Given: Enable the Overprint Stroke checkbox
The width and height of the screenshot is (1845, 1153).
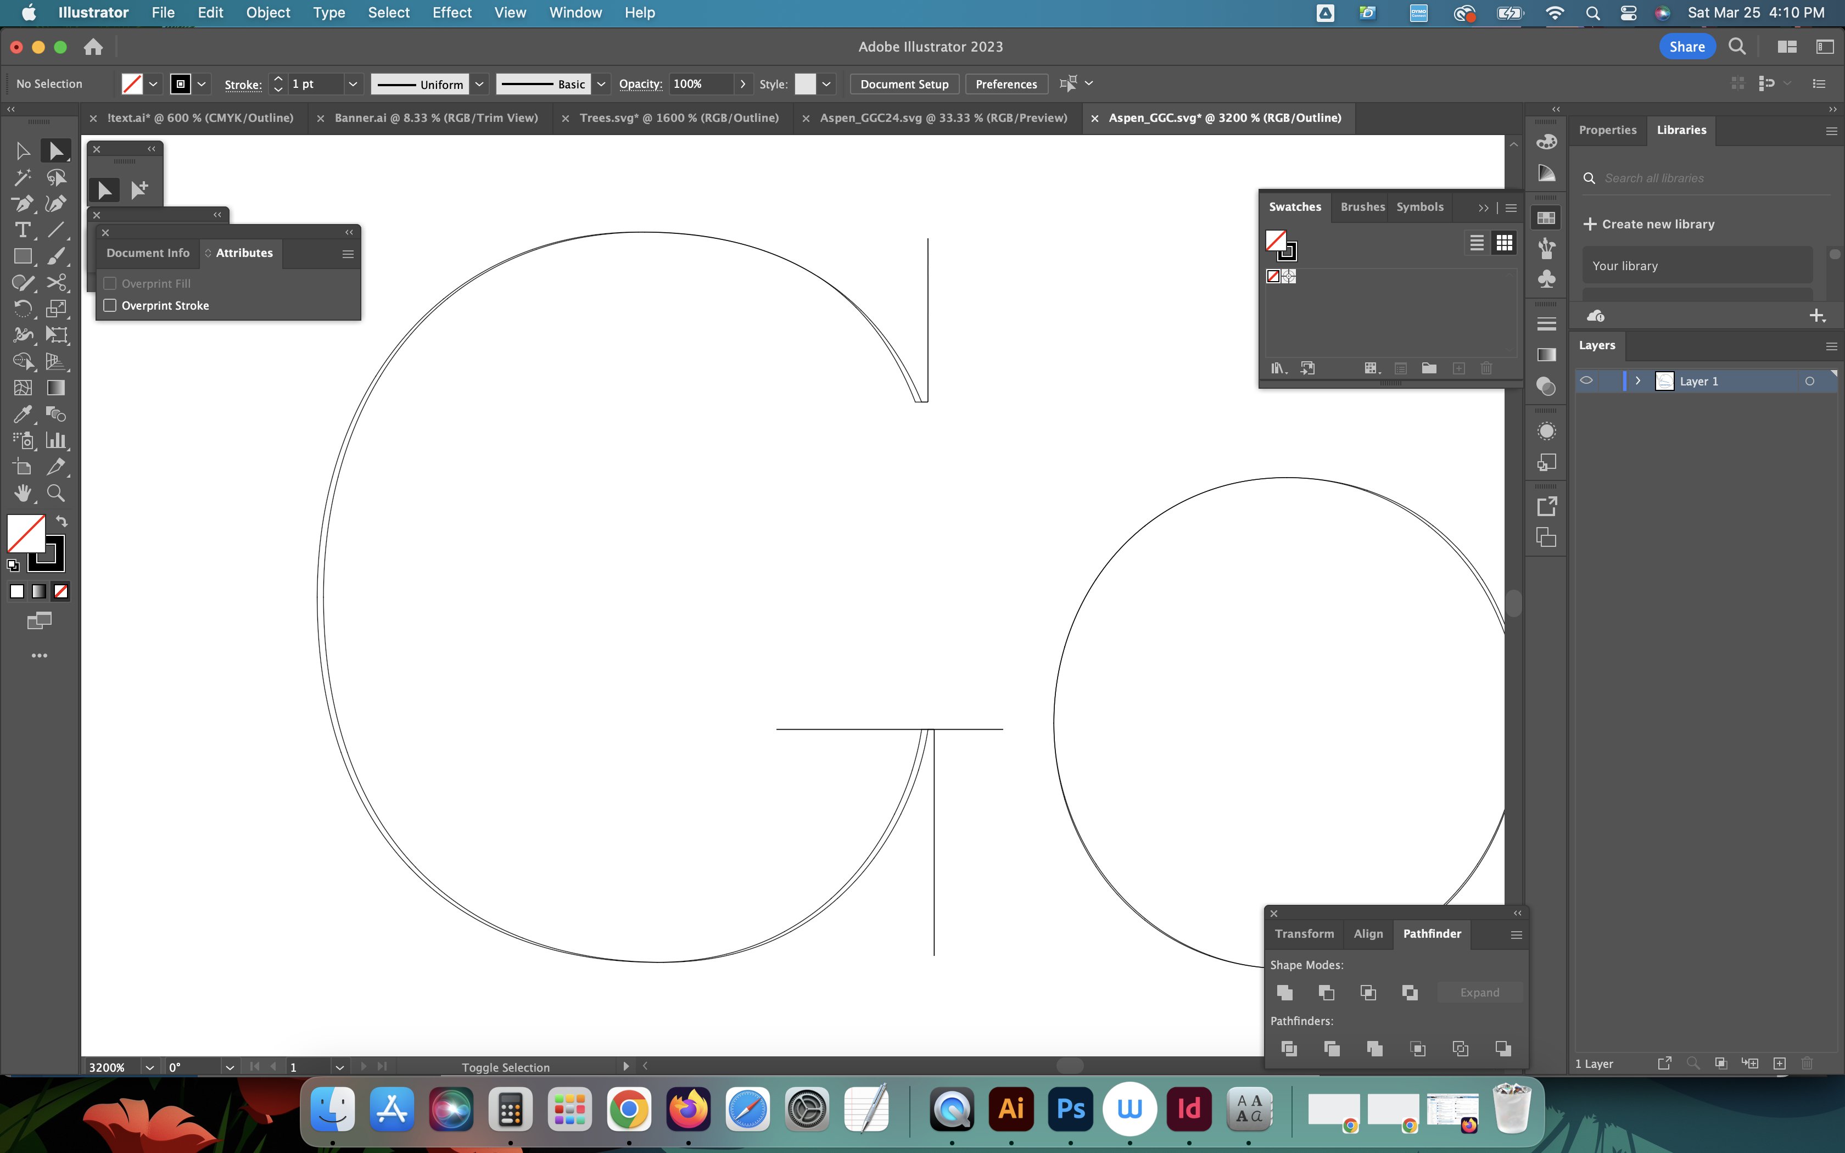Looking at the screenshot, I should [110, 305].
